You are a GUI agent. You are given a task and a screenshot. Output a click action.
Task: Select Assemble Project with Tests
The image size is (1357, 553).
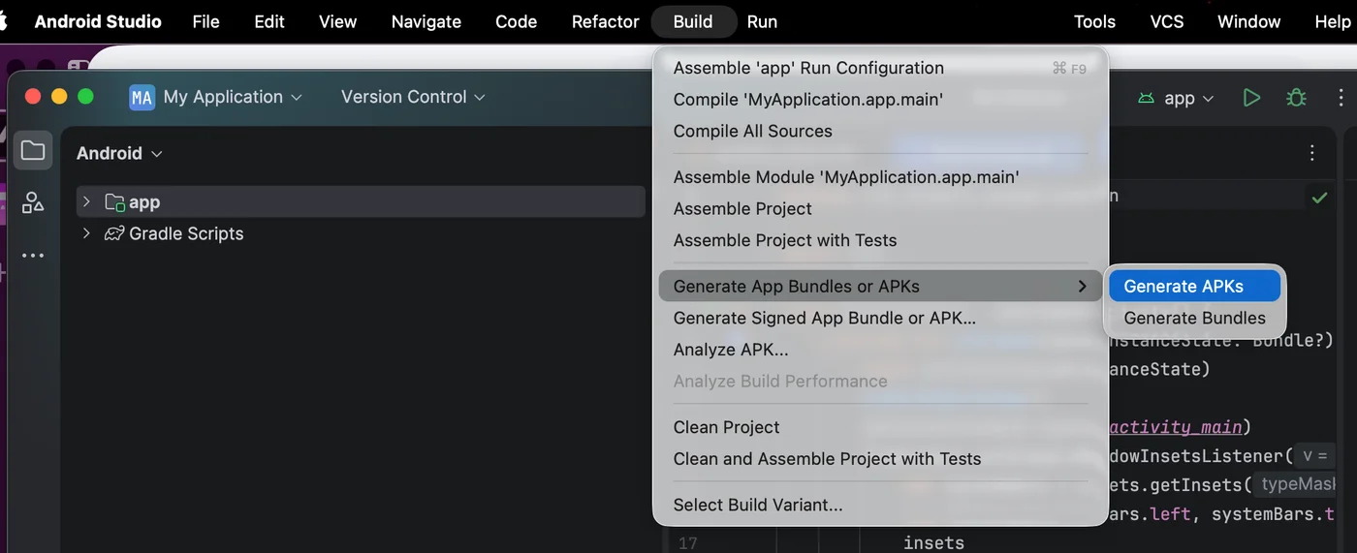click(880, 240)
